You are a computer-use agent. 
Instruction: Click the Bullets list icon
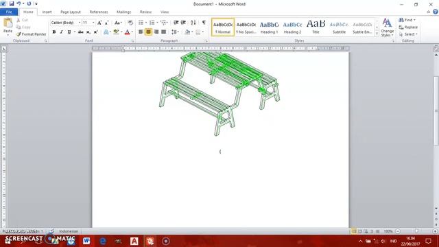(x=141, y=23)
